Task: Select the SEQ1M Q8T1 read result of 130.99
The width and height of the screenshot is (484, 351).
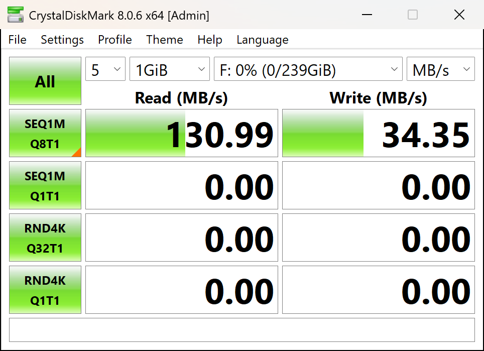Action: pos(221,133)
